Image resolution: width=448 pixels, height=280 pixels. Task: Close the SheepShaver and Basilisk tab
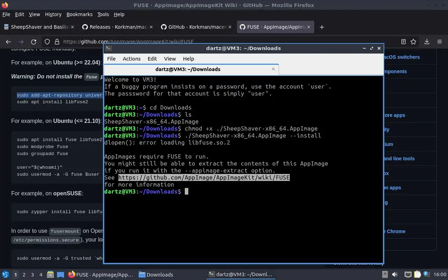click(73, 27)
